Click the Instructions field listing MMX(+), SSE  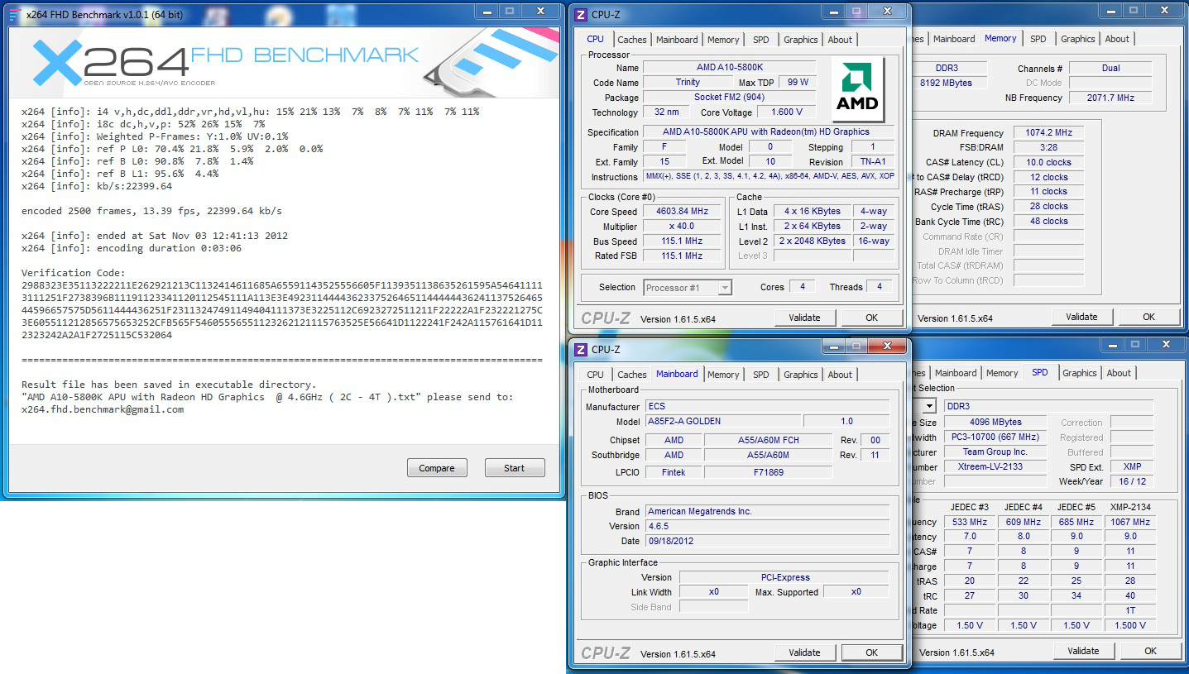click(769, 177)
